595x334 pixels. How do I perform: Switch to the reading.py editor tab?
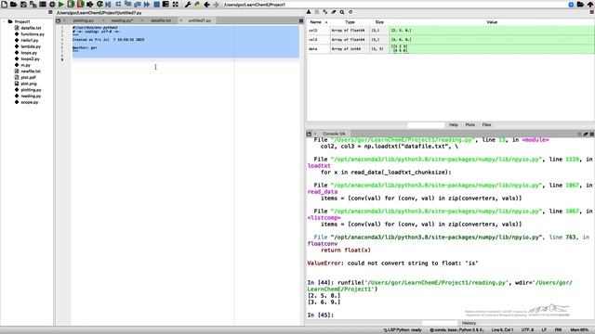tap(122, 20)
